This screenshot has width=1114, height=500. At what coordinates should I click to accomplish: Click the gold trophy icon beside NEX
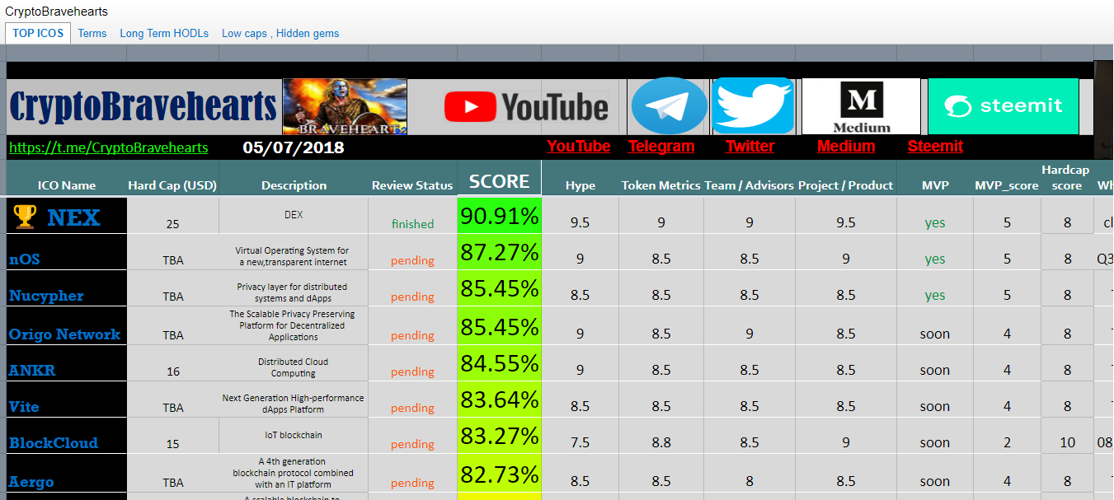click(26, 217)
